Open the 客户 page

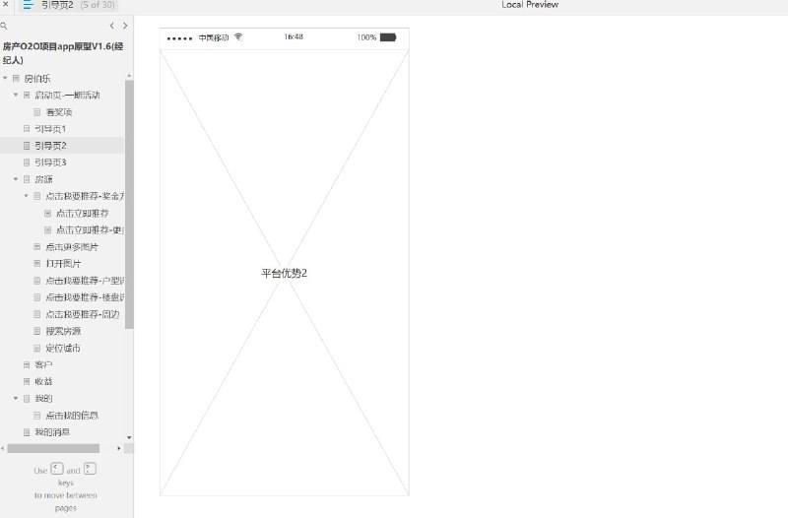(x=43, y=364)
